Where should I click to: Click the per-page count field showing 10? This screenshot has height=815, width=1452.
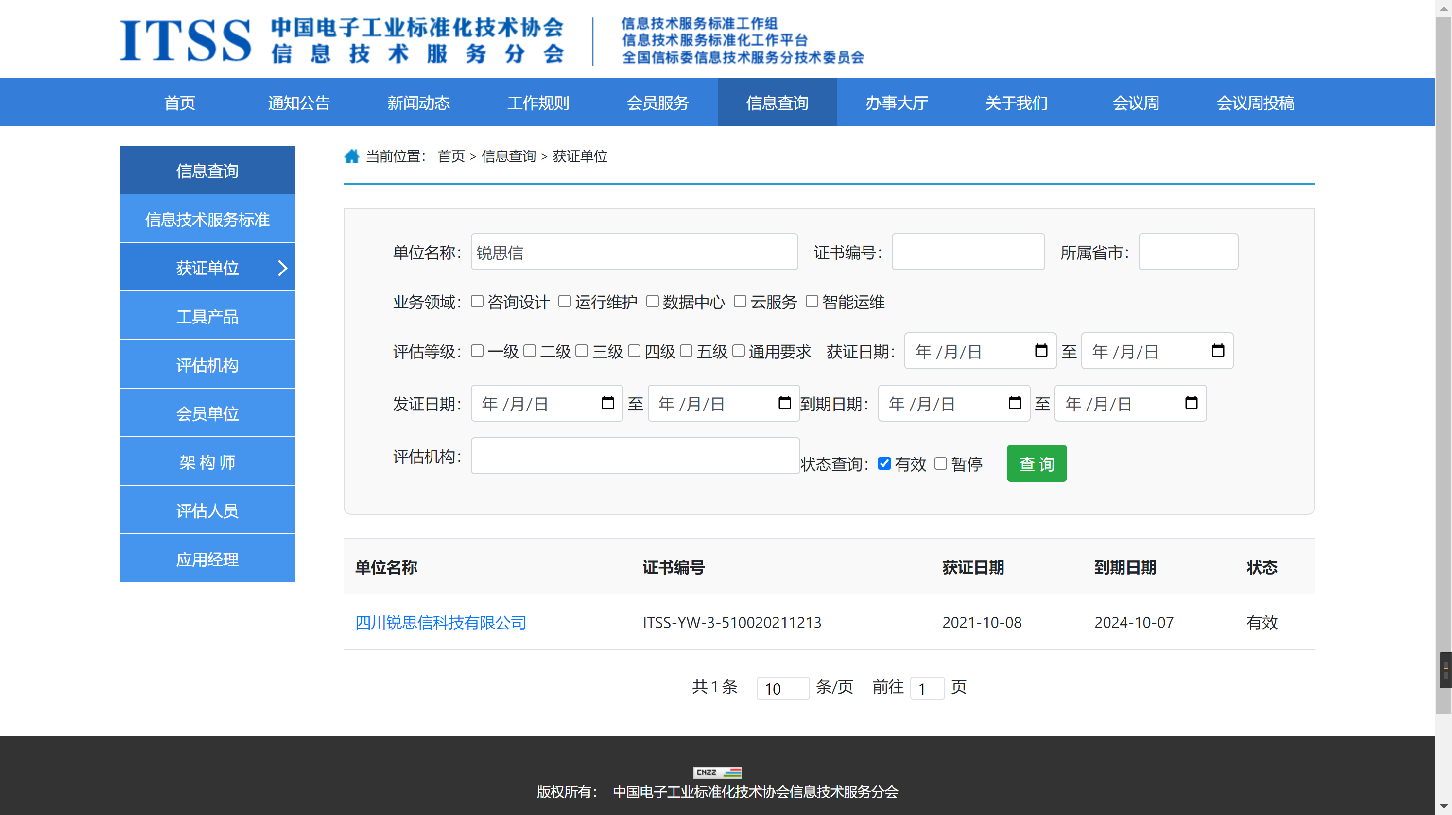point(782,688)
